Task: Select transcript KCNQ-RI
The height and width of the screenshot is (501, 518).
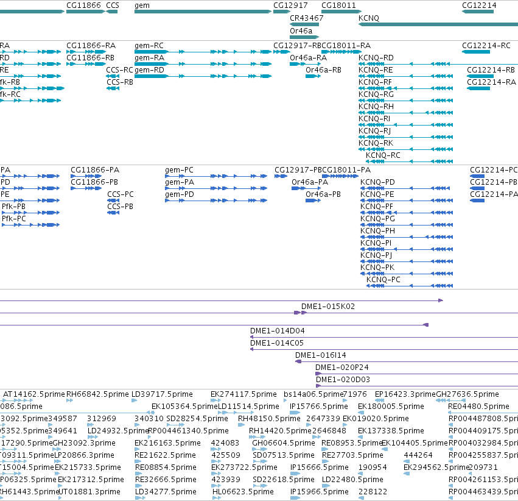Action: coord(405,125)
